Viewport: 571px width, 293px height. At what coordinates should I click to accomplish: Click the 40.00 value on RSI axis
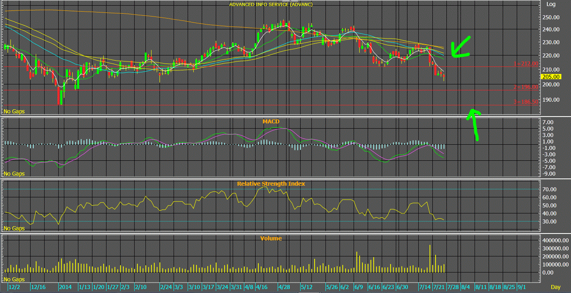click(549, 213)
